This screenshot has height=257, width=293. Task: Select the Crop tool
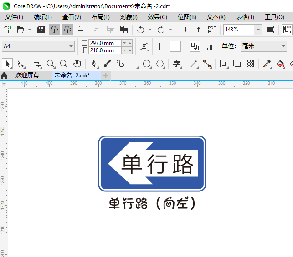pos(37,64)
